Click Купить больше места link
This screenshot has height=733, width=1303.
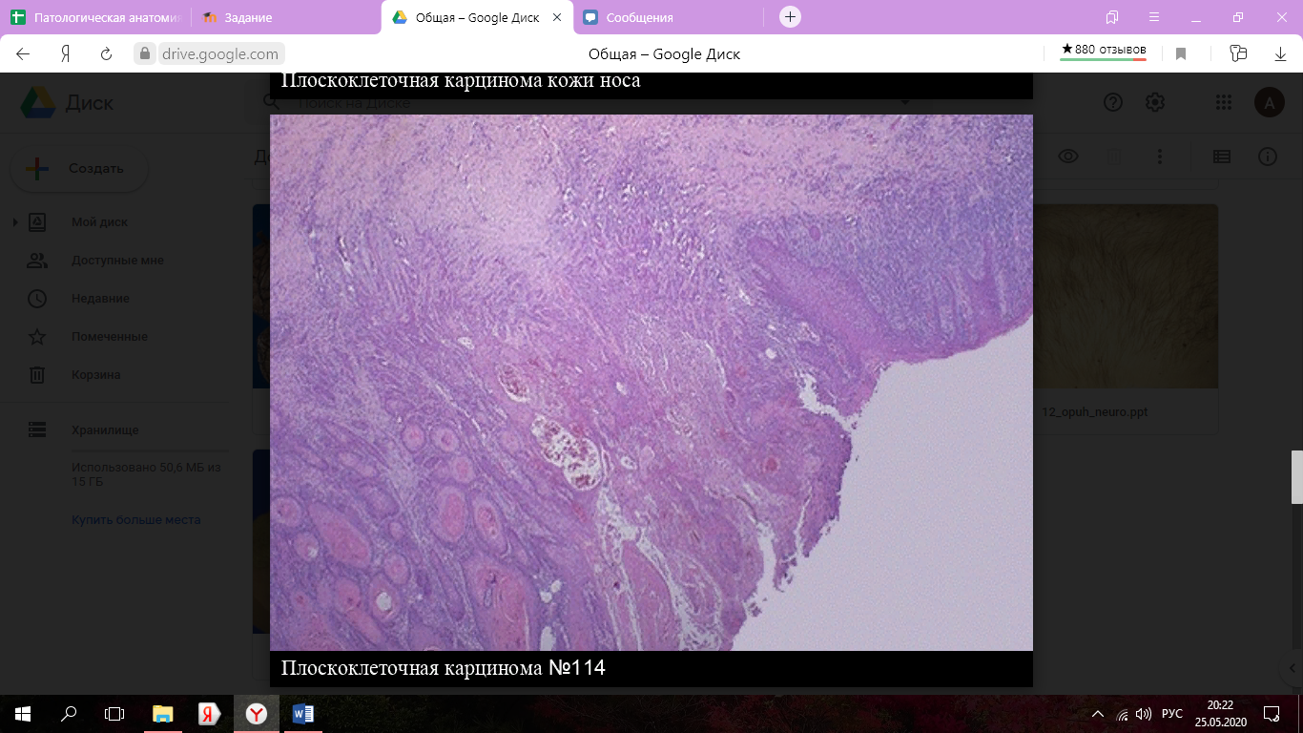coord(135,520)
